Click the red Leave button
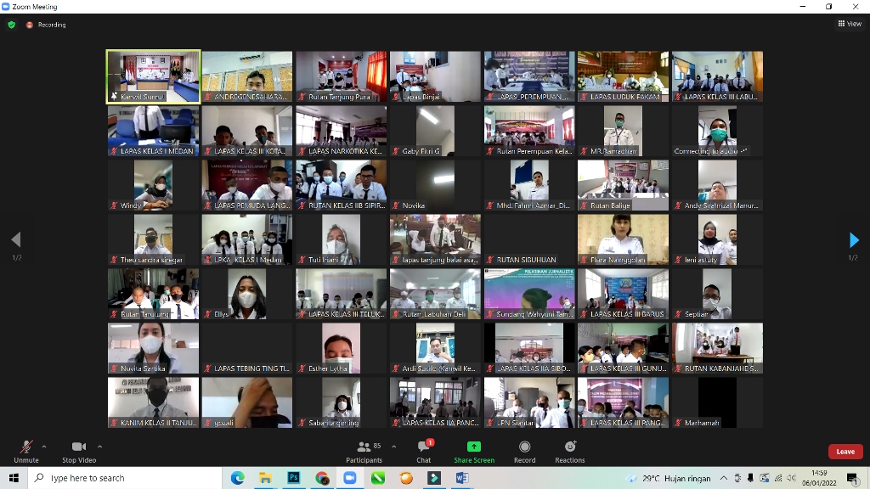 (845, 452)
